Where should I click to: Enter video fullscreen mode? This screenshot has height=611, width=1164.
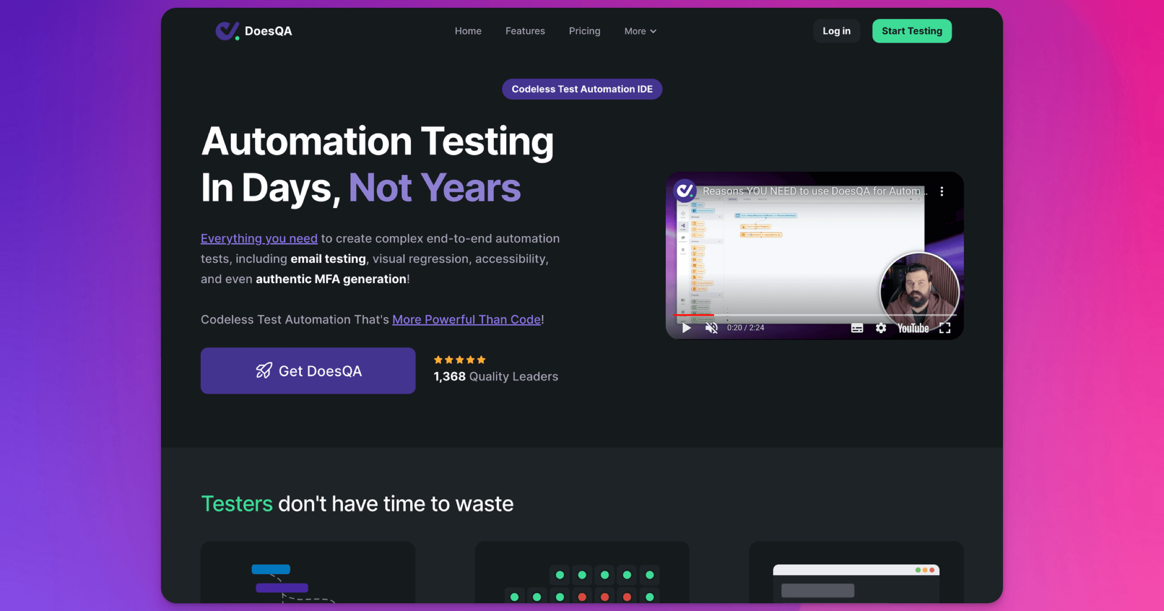(945, 328)
